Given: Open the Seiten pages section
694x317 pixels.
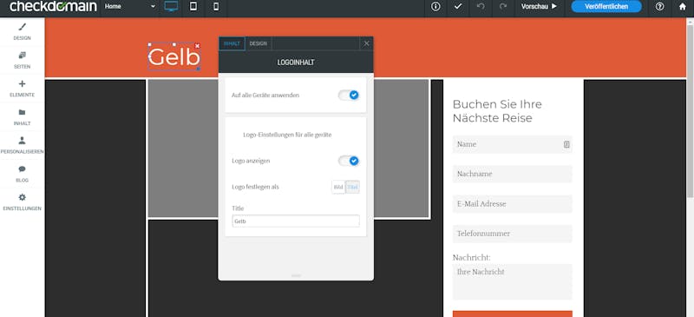Looking at the screenshot, I should click(23, 60).
